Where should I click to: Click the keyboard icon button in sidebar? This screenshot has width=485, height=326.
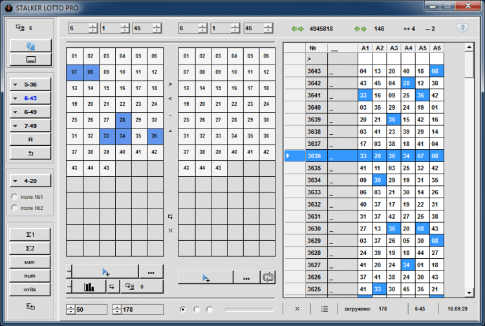click(31, 59)
